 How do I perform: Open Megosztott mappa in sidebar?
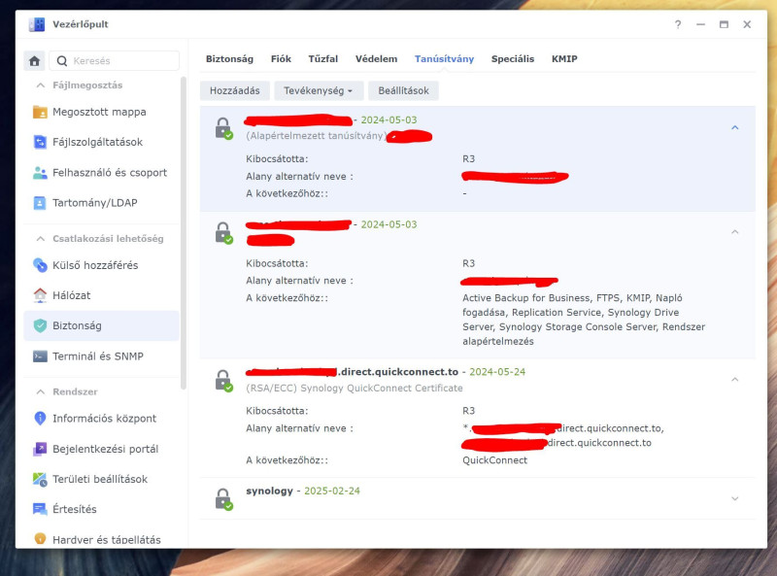[102, 112]
